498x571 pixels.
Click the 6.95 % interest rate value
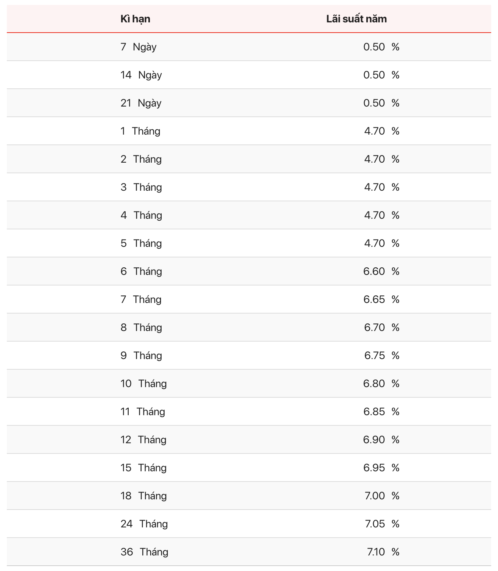(381, 468)
